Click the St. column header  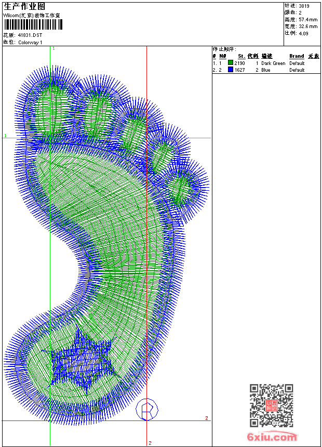click(x=241, y=56)
